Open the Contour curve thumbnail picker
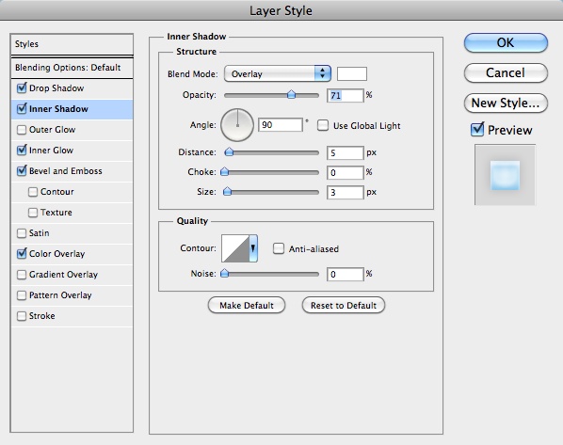 click(x=235, y=248)
